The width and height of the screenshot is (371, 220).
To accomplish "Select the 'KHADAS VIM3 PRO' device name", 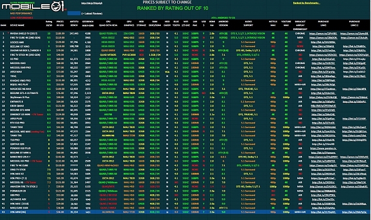I will tap(20, 81).
